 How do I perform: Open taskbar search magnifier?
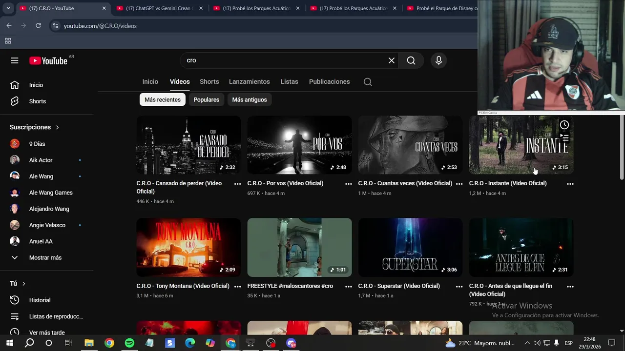pyautogui.click(x=29, y=343)
